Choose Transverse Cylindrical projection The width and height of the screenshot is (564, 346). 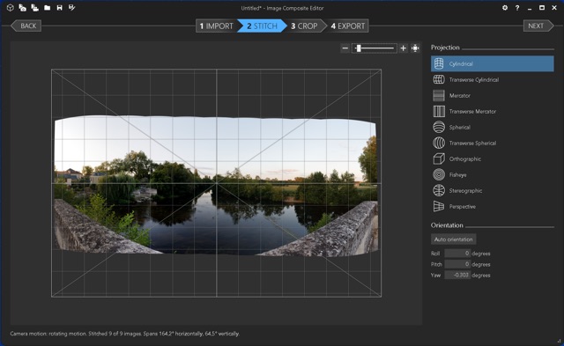493,80
